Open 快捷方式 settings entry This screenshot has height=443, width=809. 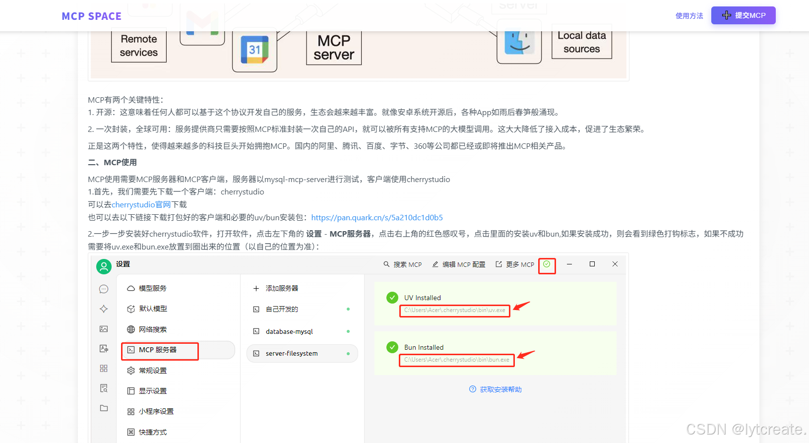pyautogui.click(x=178, y=432)
